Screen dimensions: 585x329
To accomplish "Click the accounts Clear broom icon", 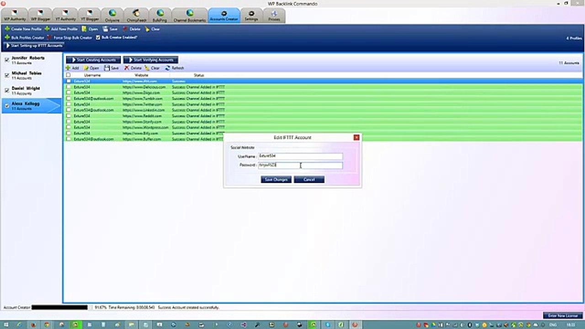I will 147,68.
